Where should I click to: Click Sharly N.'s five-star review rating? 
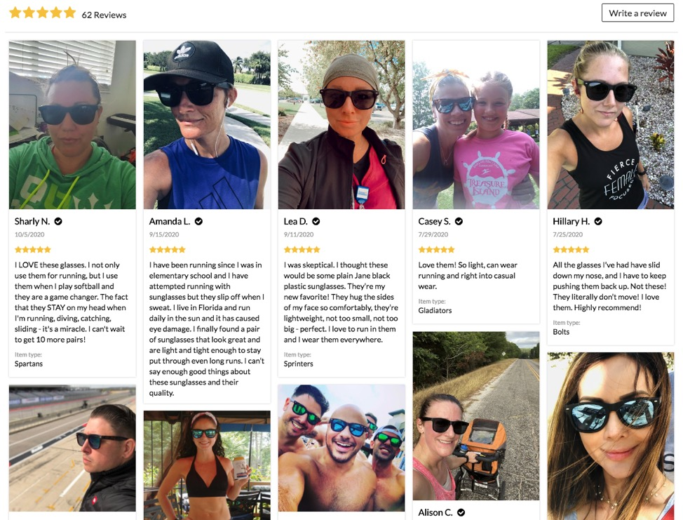[33, 250]
